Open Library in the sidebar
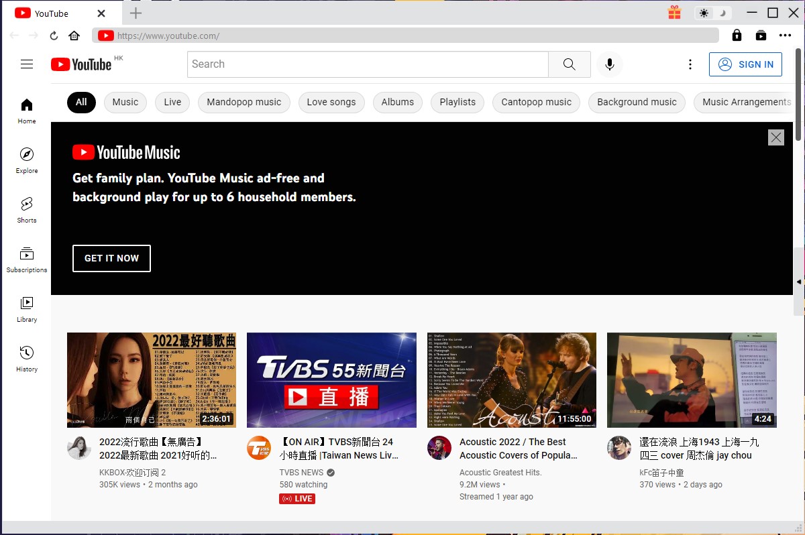This screenshot has height=535, width=805. click(27, 309)
